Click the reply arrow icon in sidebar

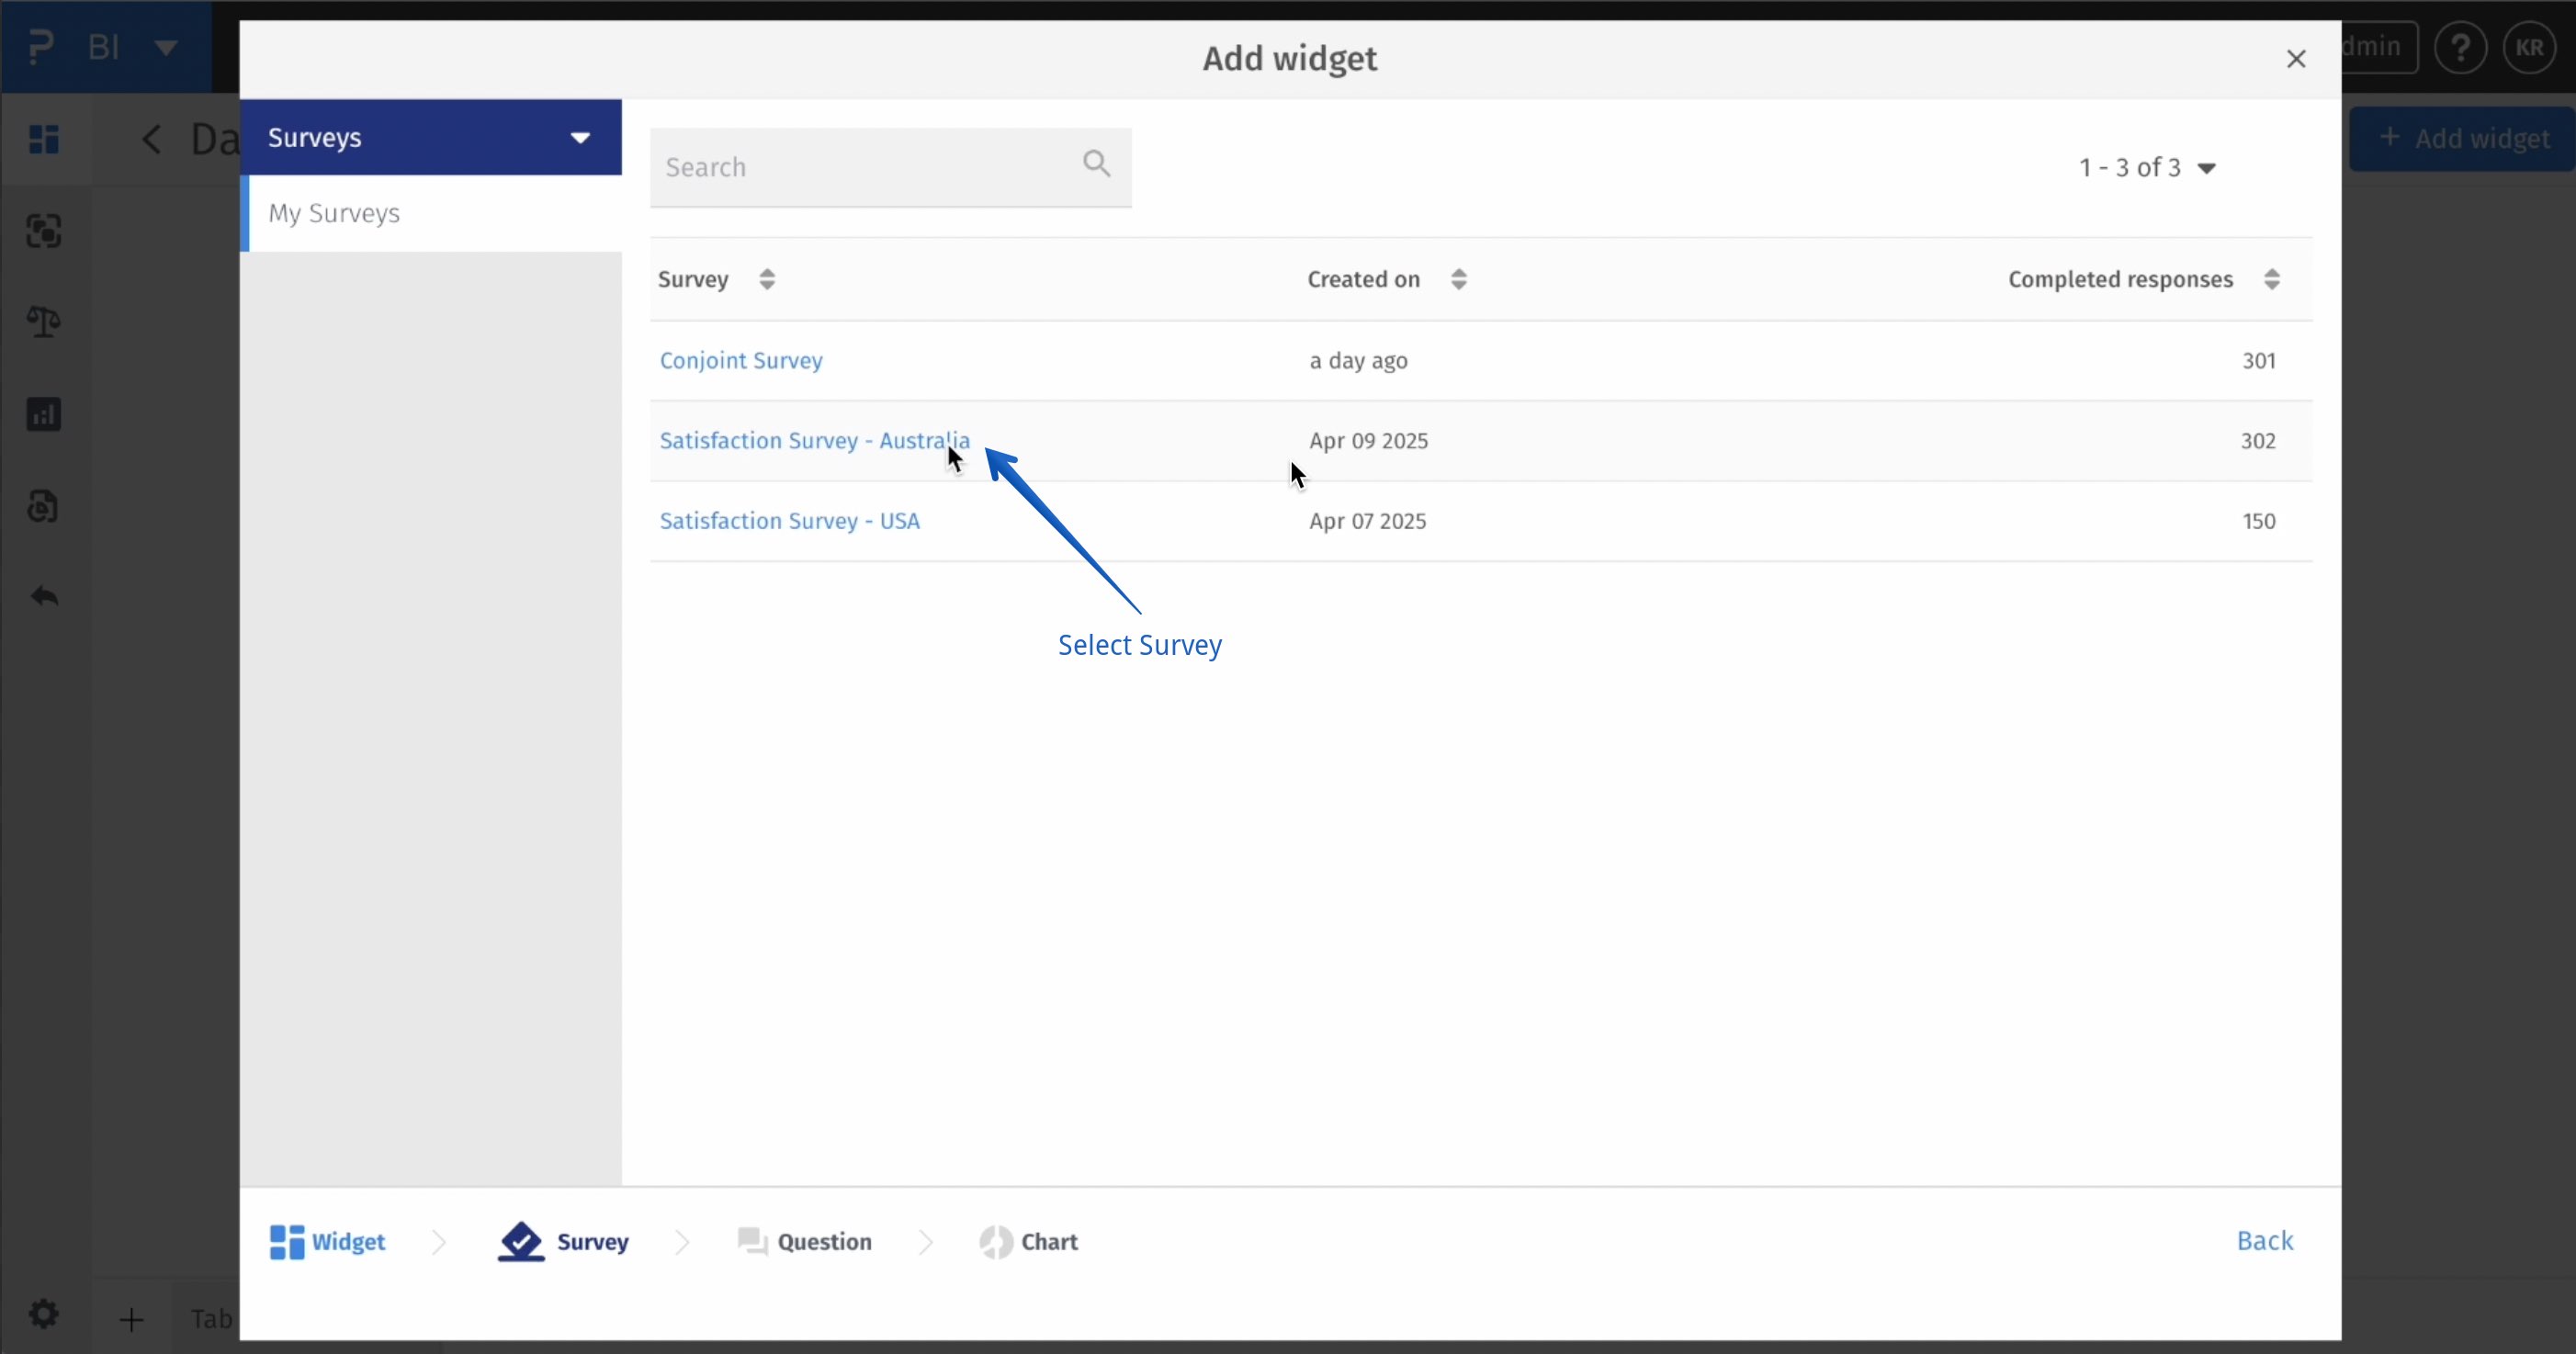(44, 597)
